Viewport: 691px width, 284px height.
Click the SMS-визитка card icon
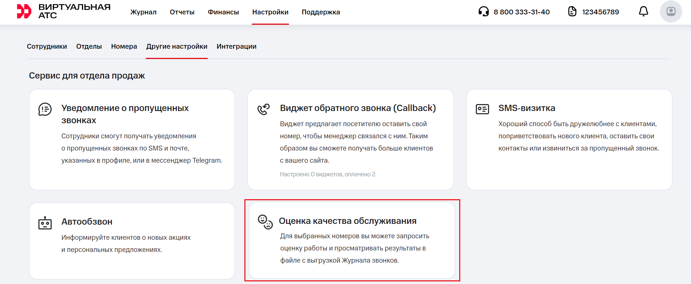(x=482, y=109)
